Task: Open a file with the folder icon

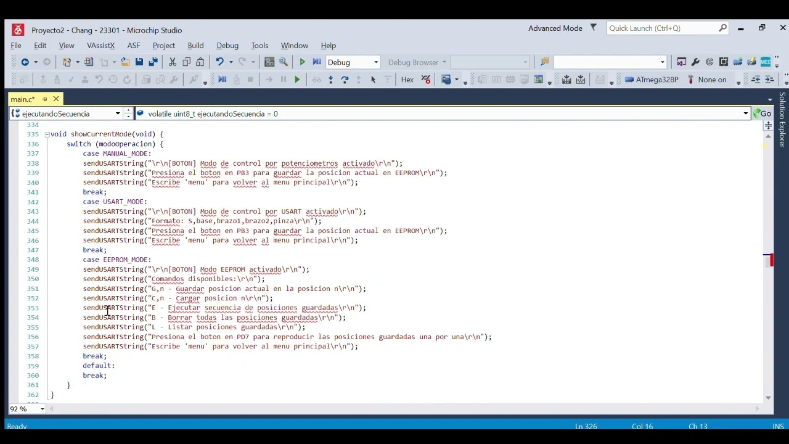Action: [x=125, y=62]
